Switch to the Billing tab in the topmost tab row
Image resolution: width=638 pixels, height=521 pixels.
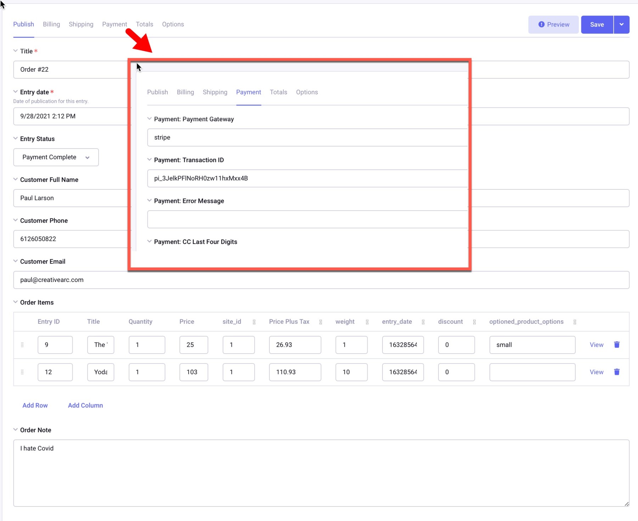point(51,24)
